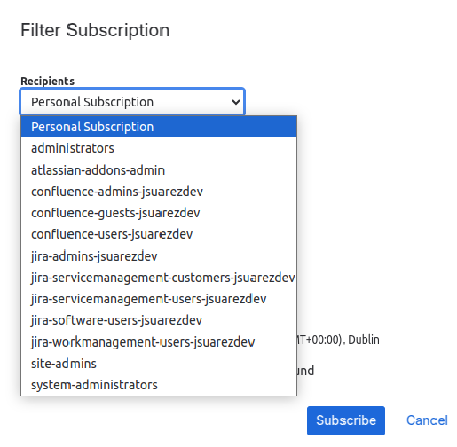457x447 pixels.
Task: Click the Recipients dropdown chevron arrow
Action: [x=236, y=102]
